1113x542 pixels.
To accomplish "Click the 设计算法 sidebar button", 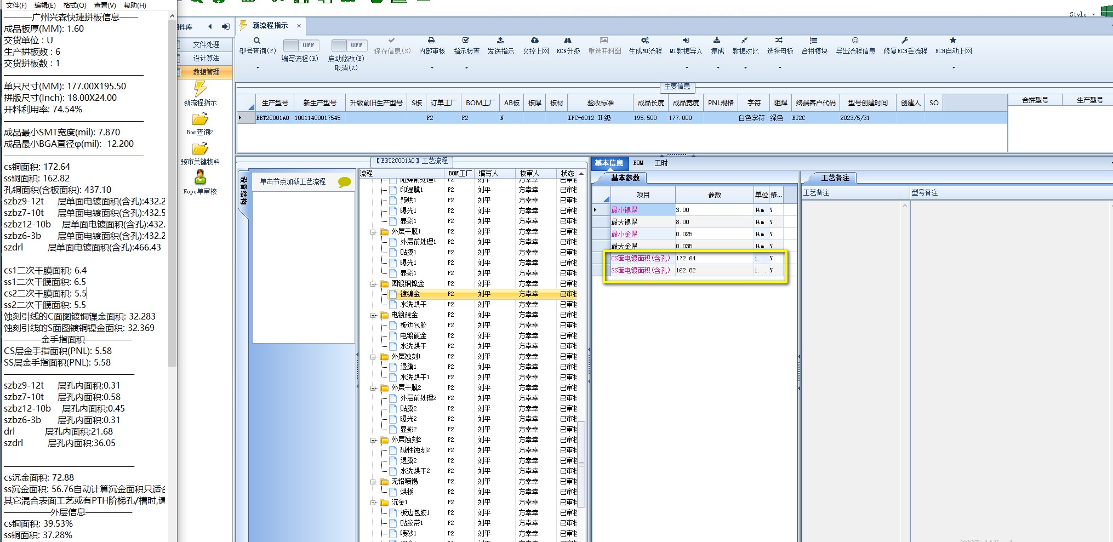I will point(206,58).
